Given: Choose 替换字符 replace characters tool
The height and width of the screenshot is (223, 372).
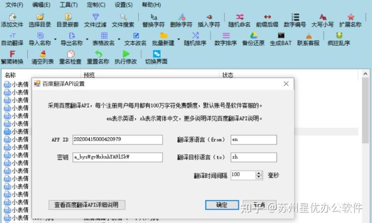Looking at the screenshot, I should pos(153,21).
